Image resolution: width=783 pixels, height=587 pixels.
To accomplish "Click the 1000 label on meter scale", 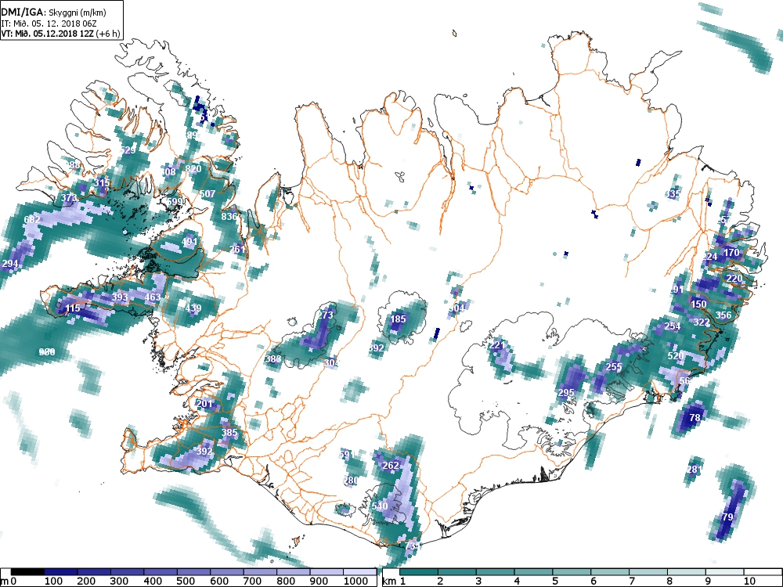I will [356, 581].
